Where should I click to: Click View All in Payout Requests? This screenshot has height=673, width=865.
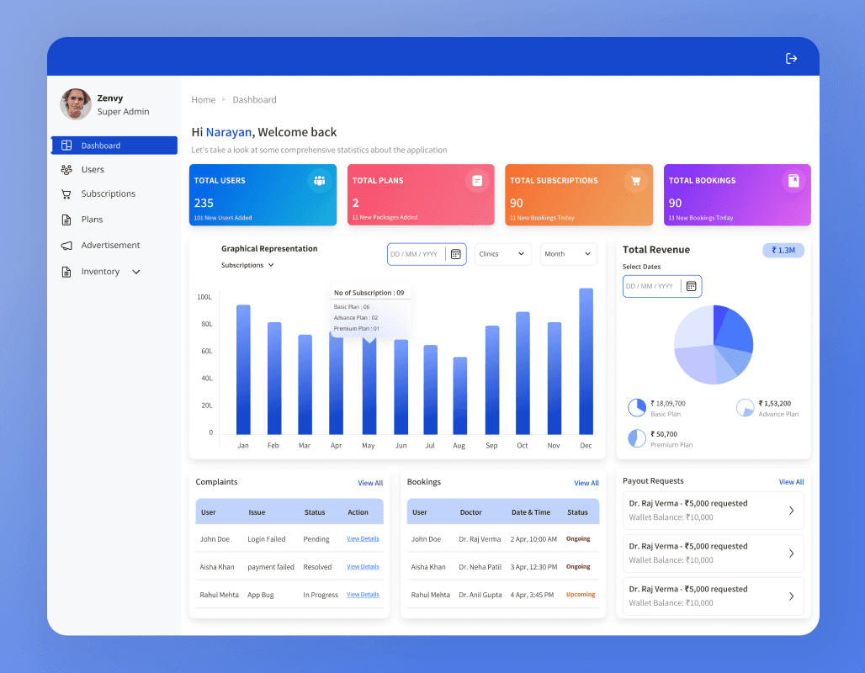coord(791,482)
